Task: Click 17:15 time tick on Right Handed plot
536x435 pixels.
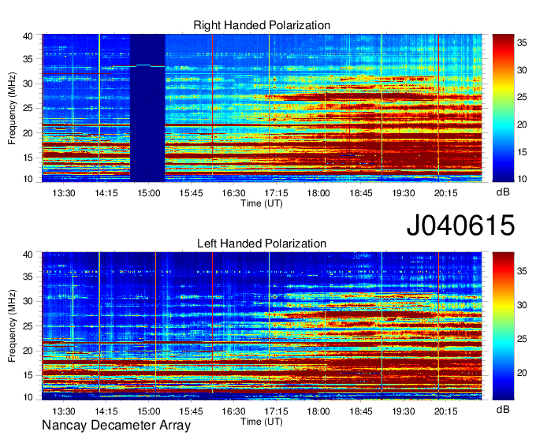Action: 276,193
